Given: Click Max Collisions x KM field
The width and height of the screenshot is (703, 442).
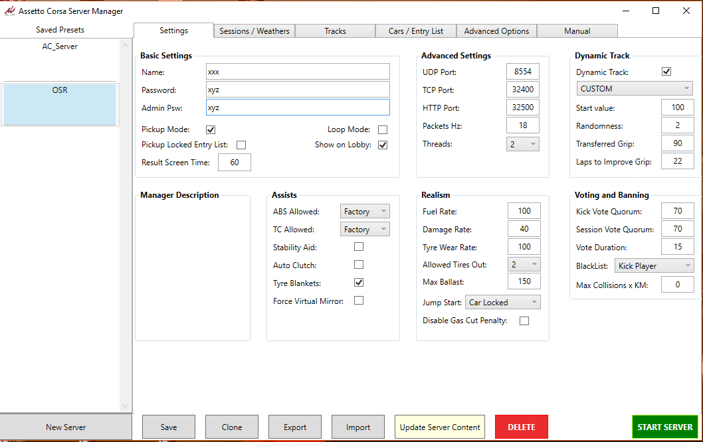Looking at the screenshot, I should click(x=678, y=284).
